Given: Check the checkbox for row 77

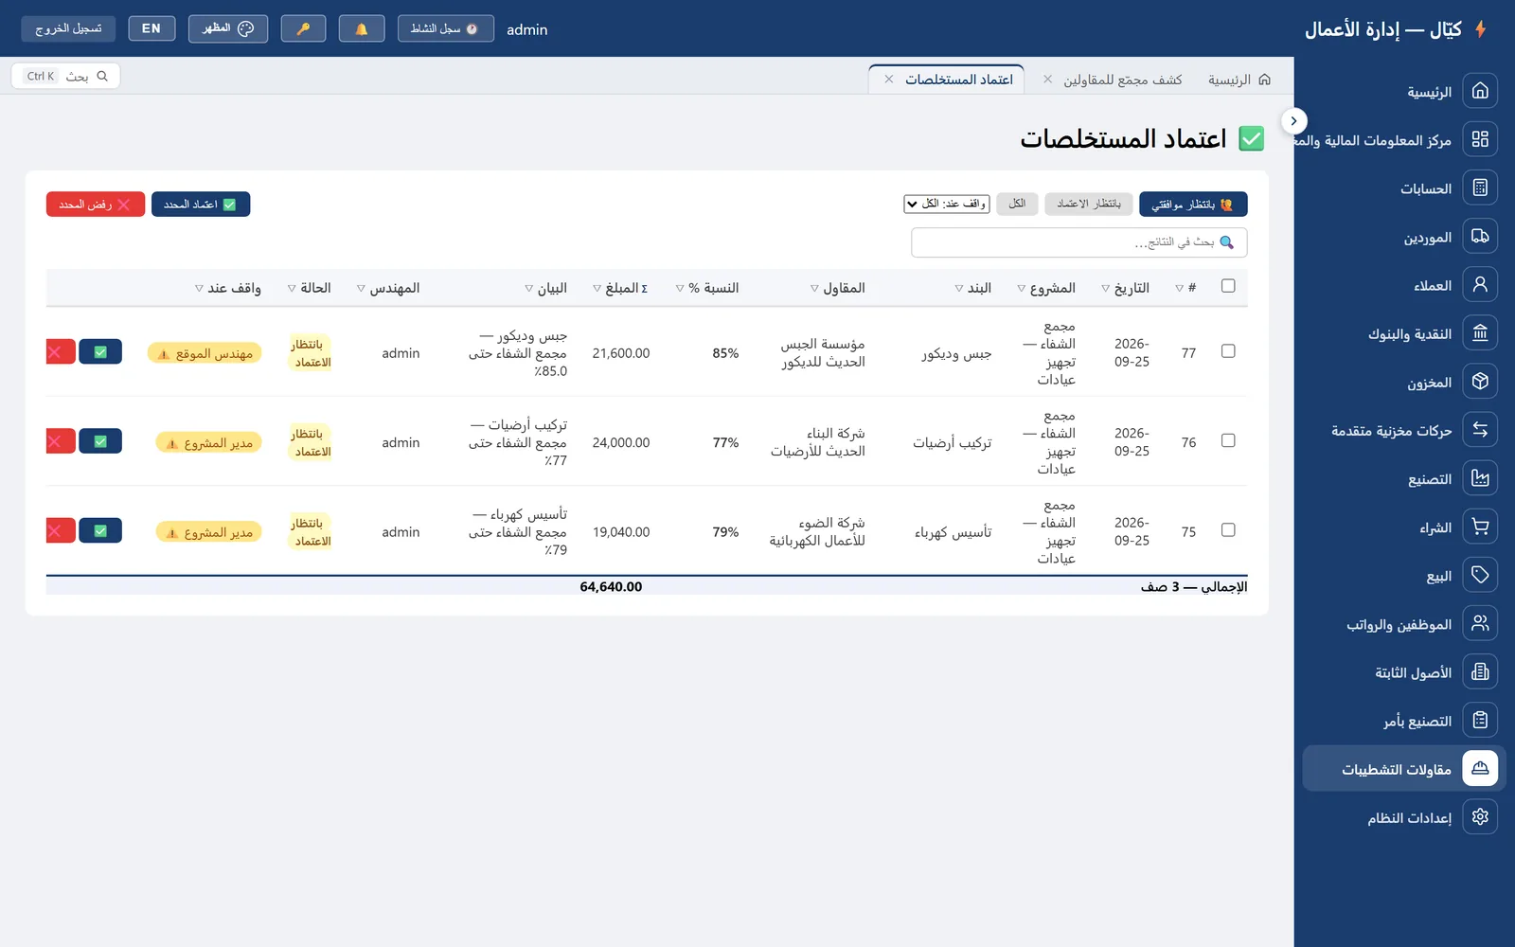Looking at the screenshot, I should click(x=1228, y=351).
